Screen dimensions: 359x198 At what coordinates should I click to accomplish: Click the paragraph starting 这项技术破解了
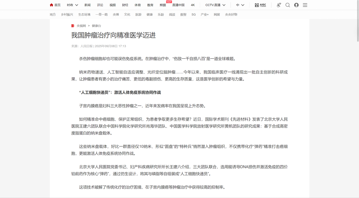coord(153,187)
